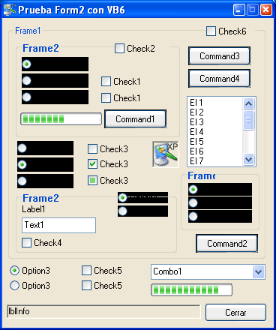Click inside the Text1 input field
This screenshot has width=276, height=330.
[58, 225]
